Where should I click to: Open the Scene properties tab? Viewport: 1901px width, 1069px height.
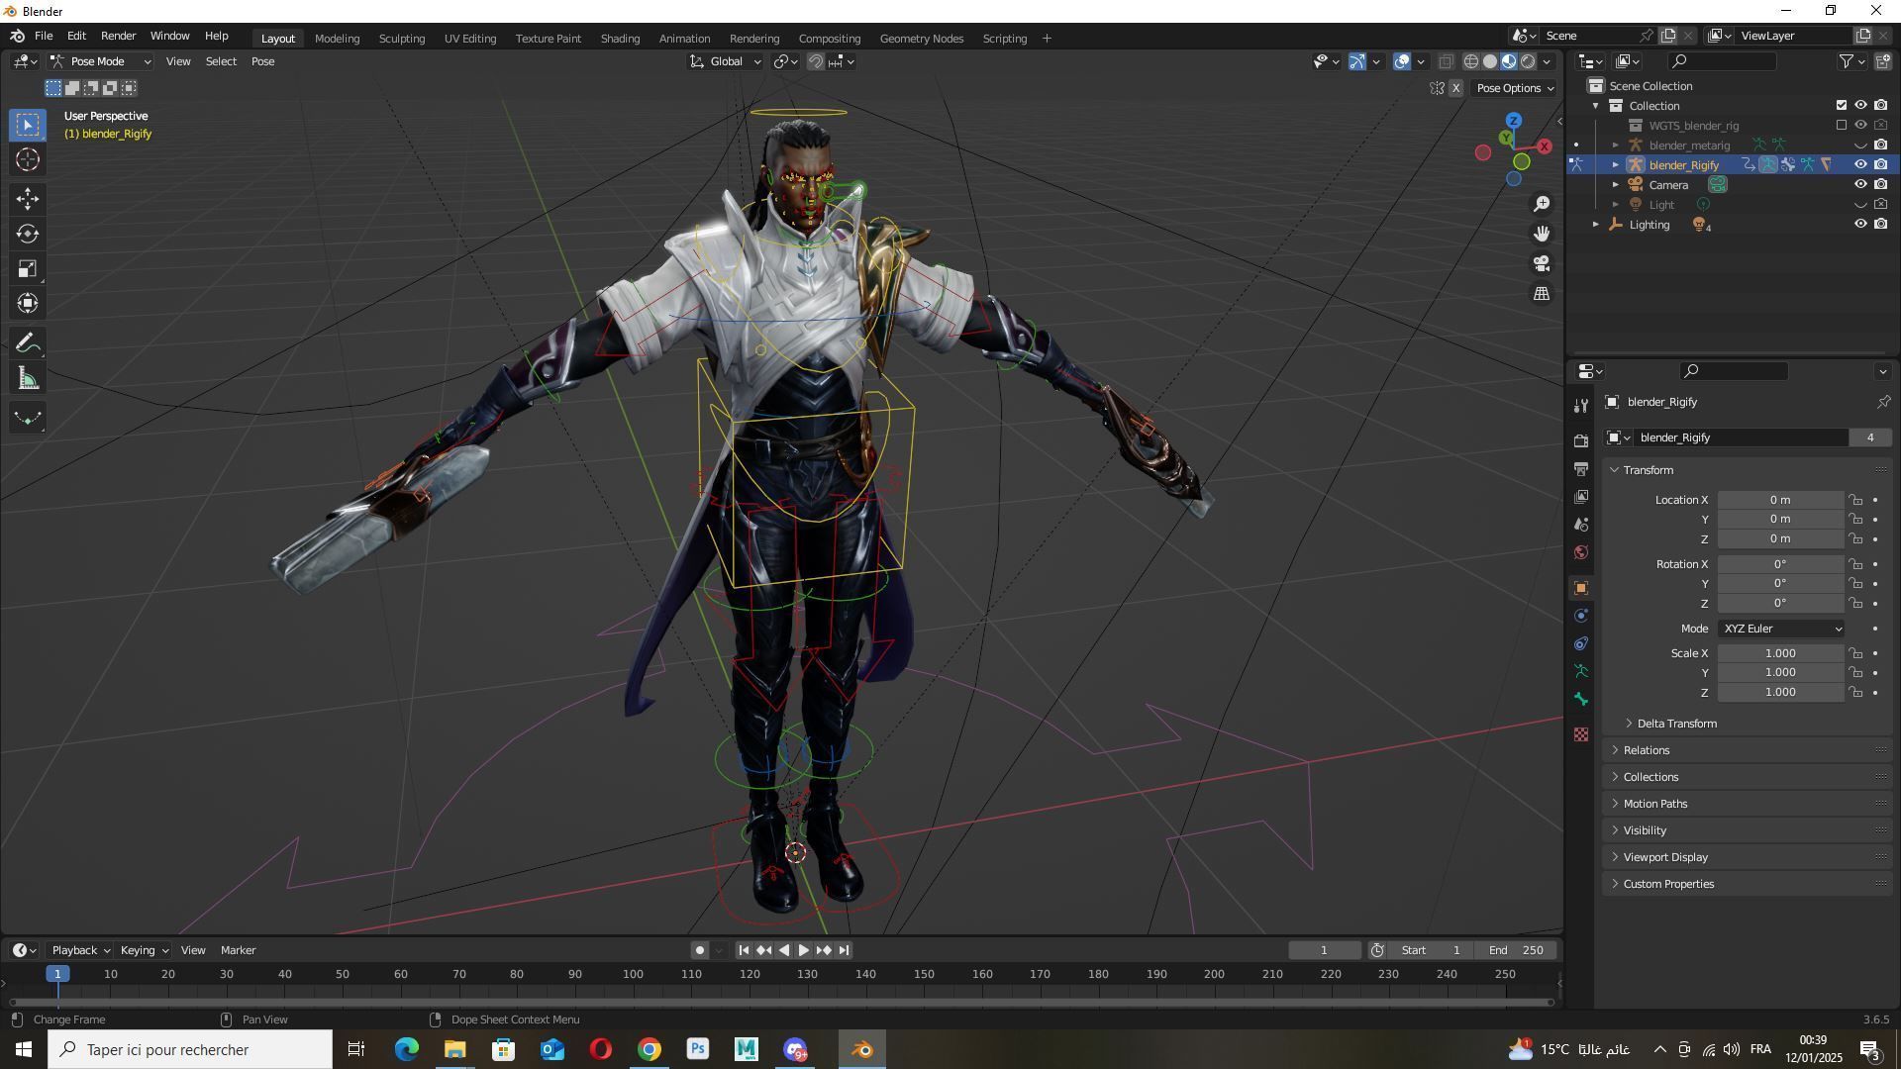[1581, 524]
